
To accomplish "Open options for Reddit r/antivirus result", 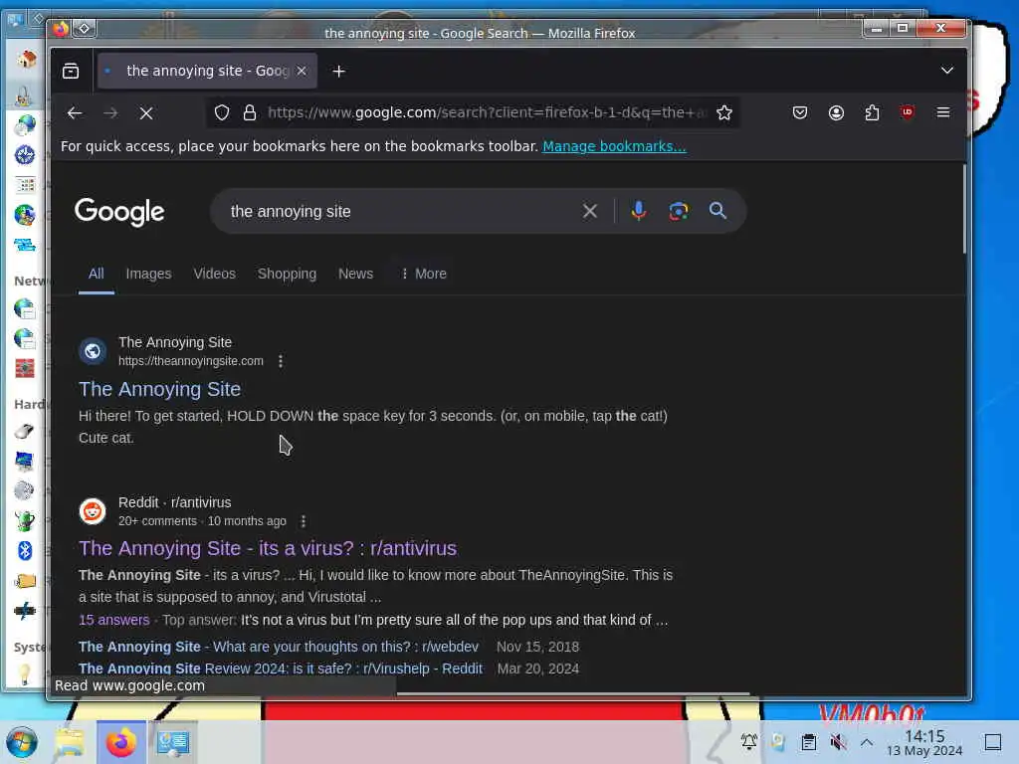I will coord(303,521).
